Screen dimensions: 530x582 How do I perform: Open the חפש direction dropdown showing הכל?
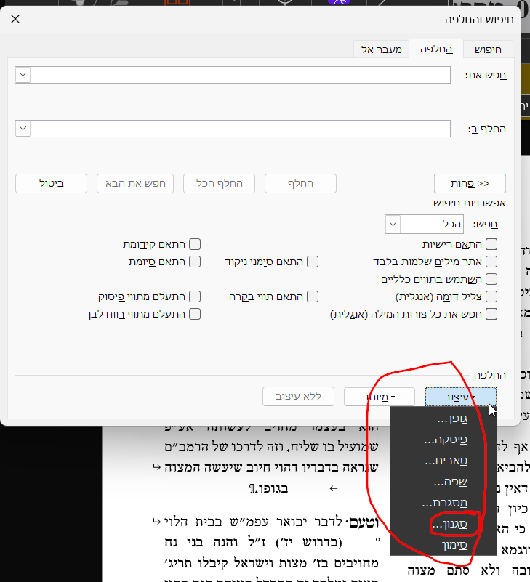click(393, 224)
